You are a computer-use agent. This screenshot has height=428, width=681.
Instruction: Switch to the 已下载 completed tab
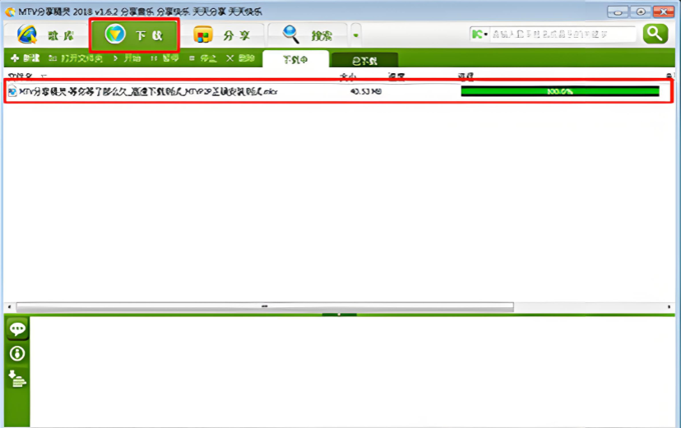364,60
